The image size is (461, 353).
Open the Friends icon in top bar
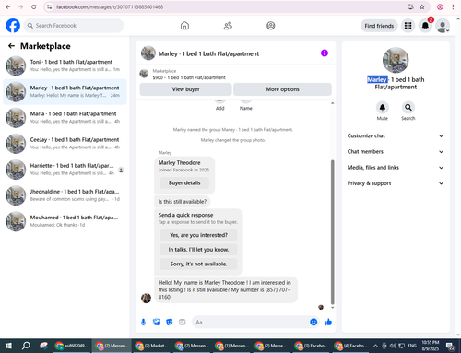click(x=228, y=26)
